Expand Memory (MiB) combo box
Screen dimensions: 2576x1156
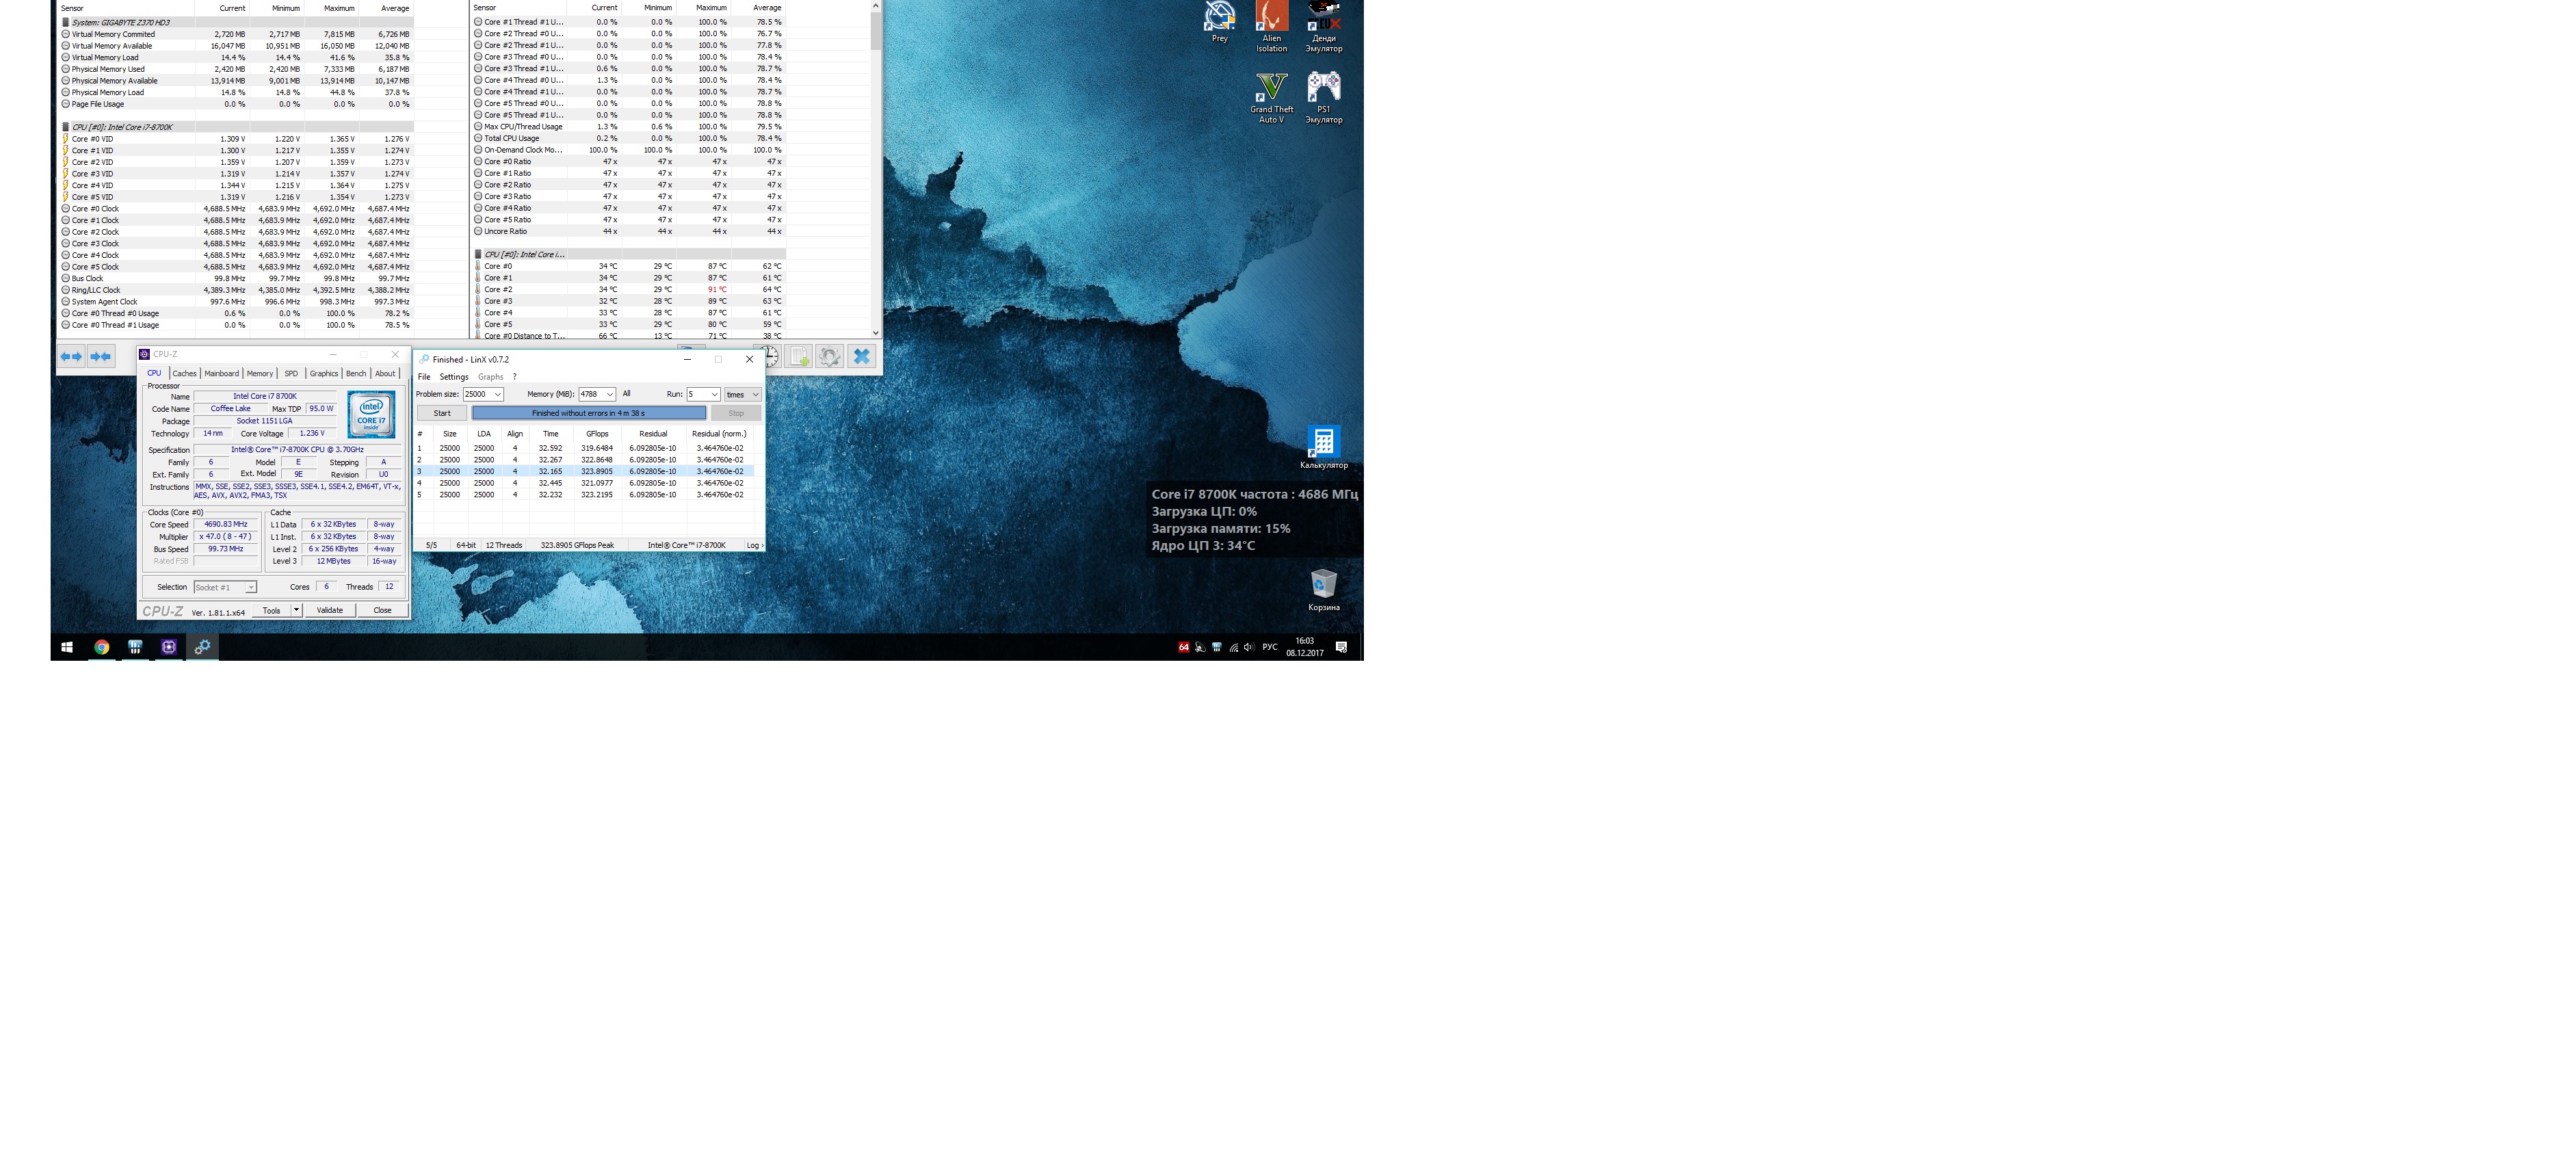(609, 394)
